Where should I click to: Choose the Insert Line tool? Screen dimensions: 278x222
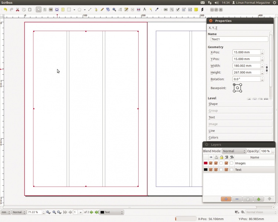coord(90,10)
